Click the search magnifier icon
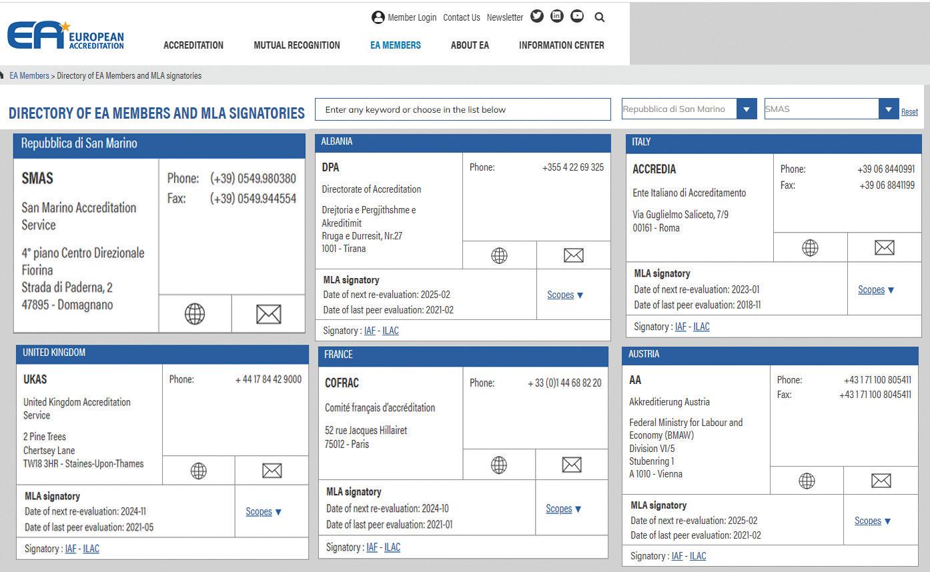Screen dimensions: 930x572 pos(599,17)
